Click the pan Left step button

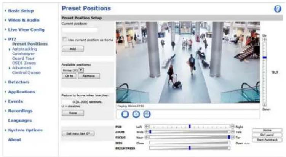pos(147,127)
